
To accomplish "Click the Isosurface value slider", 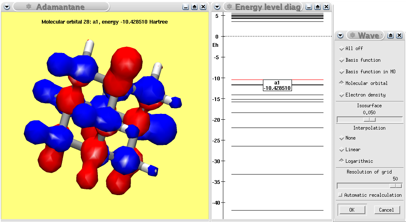I will tap(370, 120).
